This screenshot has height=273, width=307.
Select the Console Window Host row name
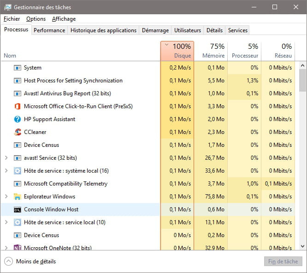pos(51,209)
